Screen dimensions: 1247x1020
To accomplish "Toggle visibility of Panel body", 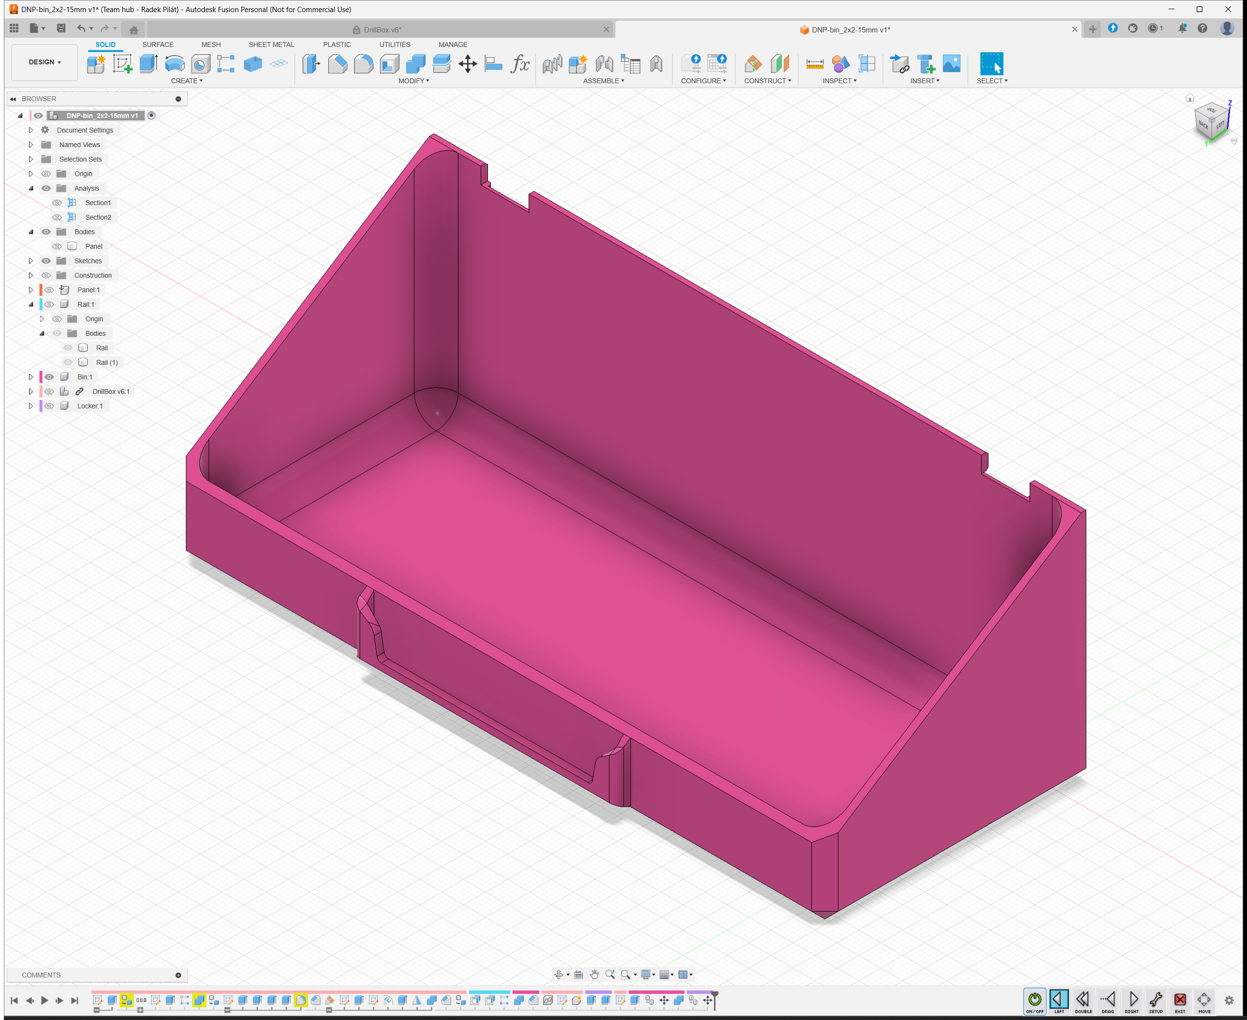I will 57,246.
